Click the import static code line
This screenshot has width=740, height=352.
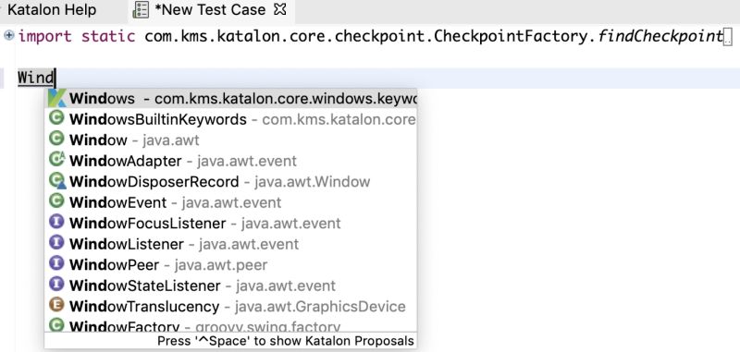pos(370,36)
